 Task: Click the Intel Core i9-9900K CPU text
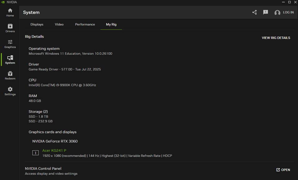pos(62,85)
